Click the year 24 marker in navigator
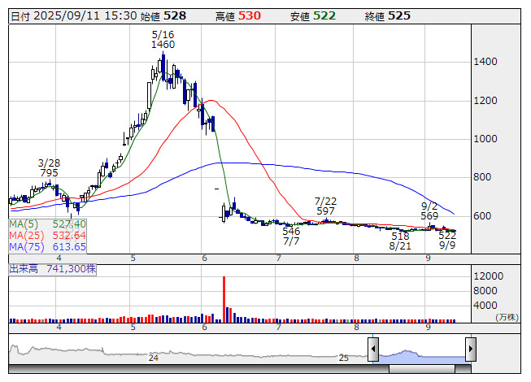This screenshot has height=382, width=531. [153, 357]
